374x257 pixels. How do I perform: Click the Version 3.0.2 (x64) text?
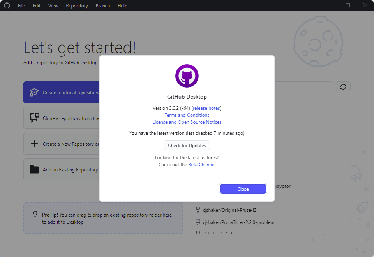pyautogui.click(x=171, y=108)
